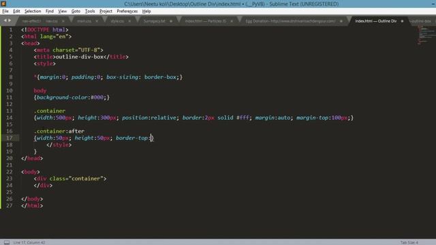Open the Goto menu
Screen dimensions: 436x245
[x=76, y=11]
